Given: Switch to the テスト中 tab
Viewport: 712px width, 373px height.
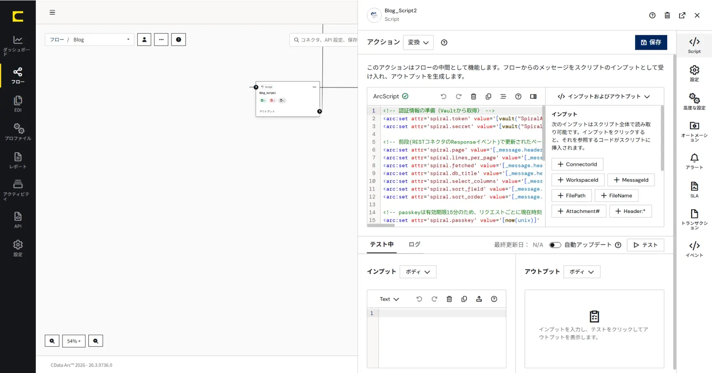Looking at the screenshot, I should (x=382, y=245).
